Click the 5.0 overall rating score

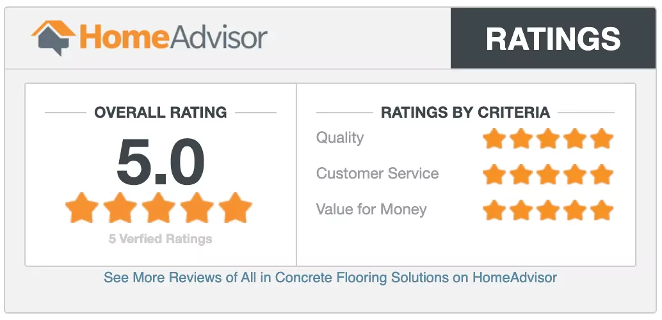click(x=160, y=163)
